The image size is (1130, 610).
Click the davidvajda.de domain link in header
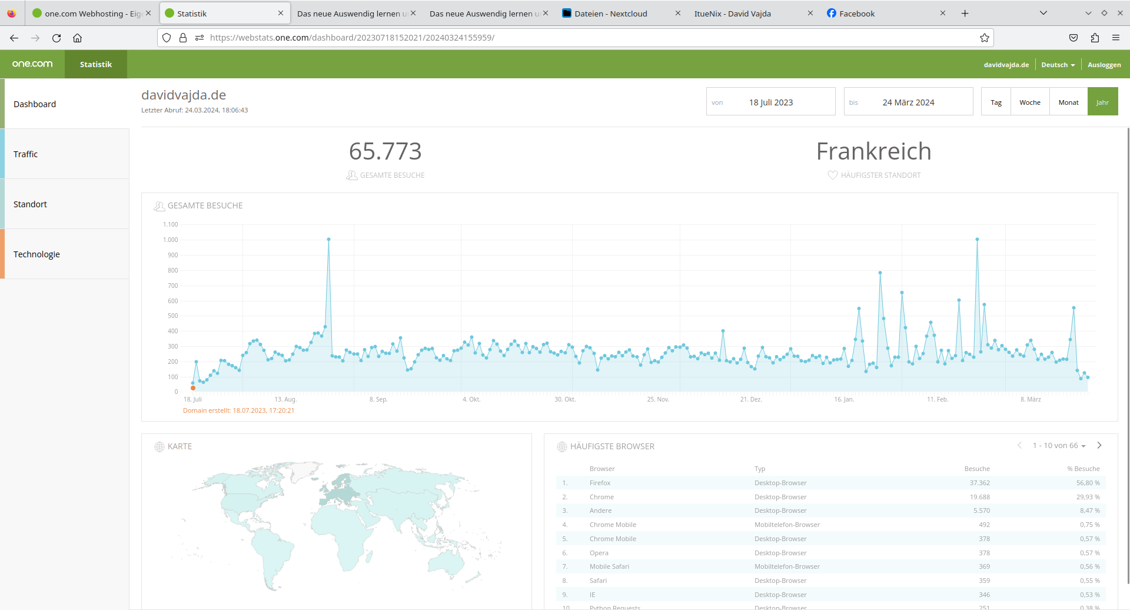(x=1006, y=65)
